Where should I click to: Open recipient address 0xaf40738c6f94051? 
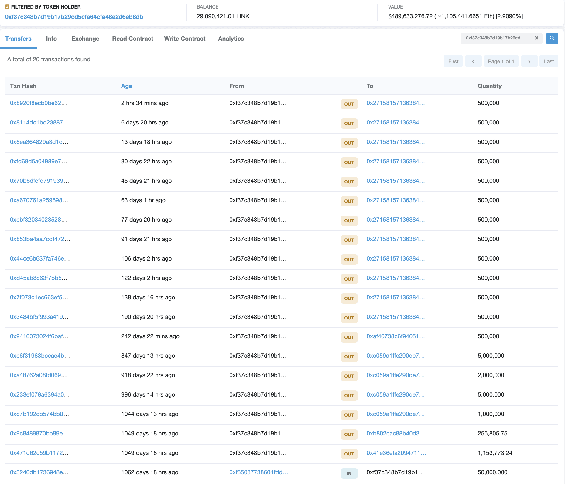(395, 336)
